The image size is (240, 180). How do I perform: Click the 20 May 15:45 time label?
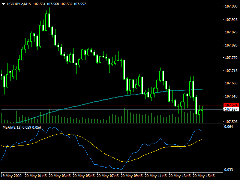tap(204, 176)
